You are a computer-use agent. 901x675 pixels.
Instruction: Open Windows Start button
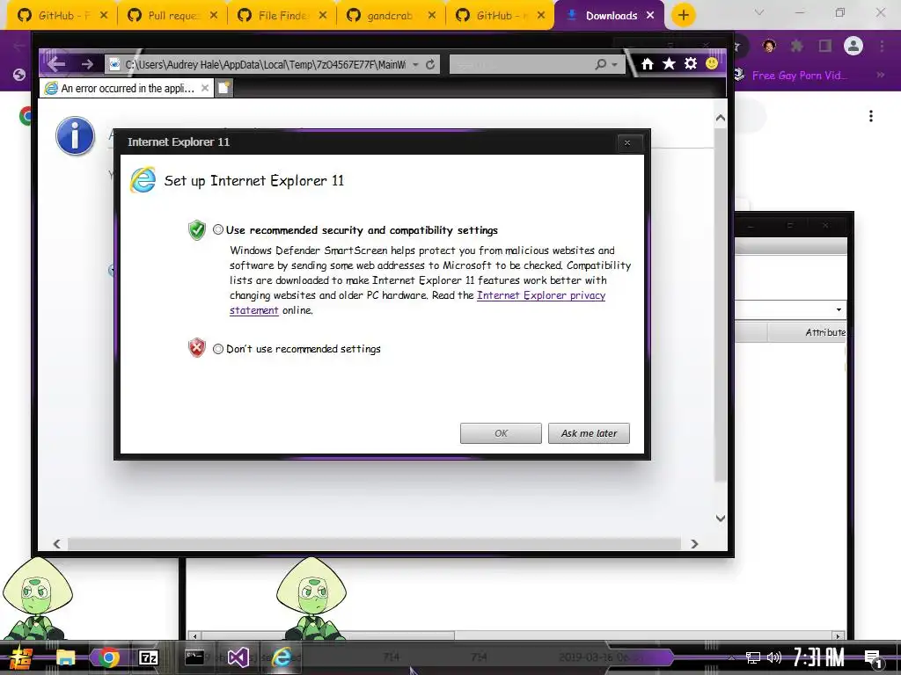point(21,657)
